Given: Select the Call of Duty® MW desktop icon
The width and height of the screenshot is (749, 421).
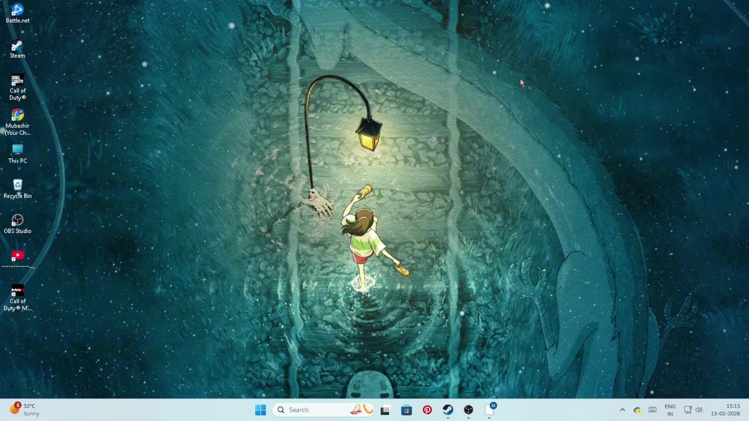Looking at the screenshot, I should pyautogui.click(x=17, y=298).
